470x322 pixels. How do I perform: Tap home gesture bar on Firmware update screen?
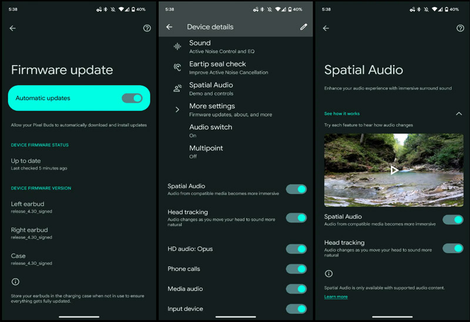click(79, 317)
